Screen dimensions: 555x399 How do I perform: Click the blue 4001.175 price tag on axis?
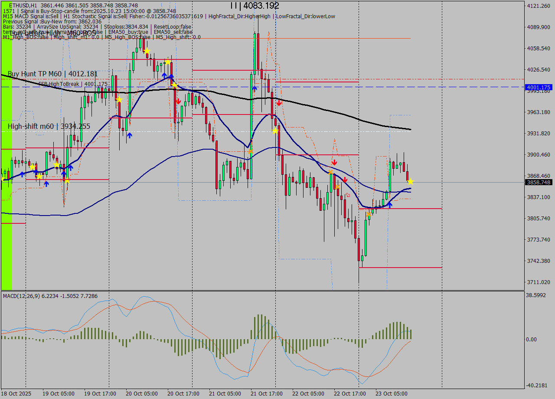pyautogui.click(x=539, y=87)
